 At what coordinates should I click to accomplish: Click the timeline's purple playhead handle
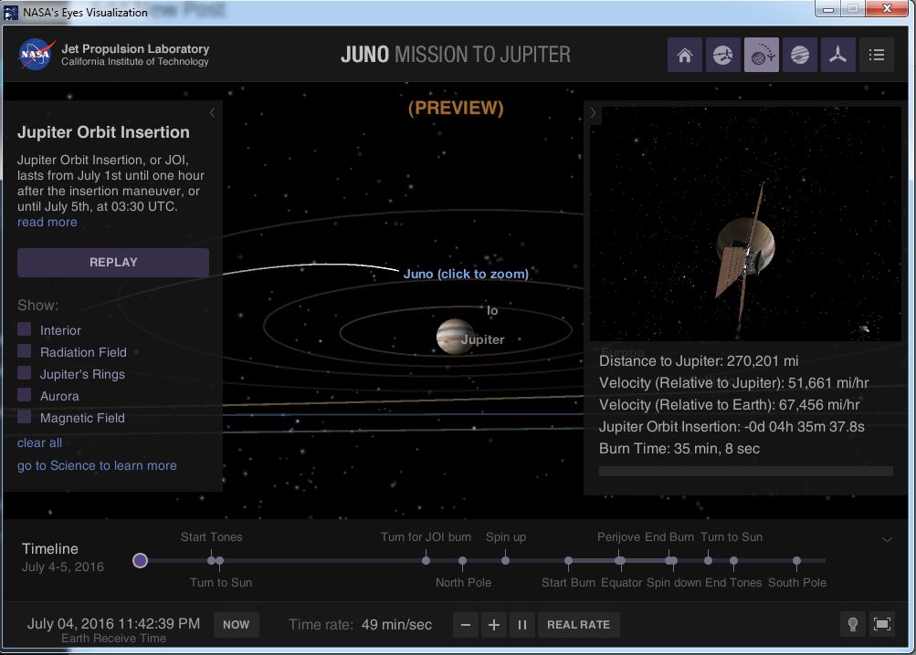pos(140,560)
